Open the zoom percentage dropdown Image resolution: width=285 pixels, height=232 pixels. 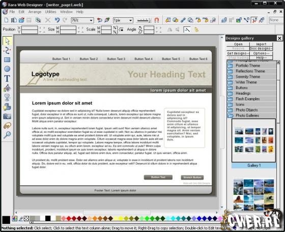91,20
